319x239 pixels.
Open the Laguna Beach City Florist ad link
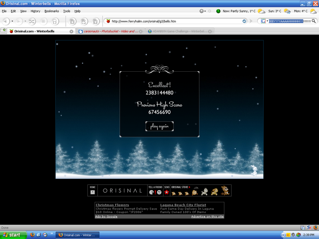[x=183, y=205]
